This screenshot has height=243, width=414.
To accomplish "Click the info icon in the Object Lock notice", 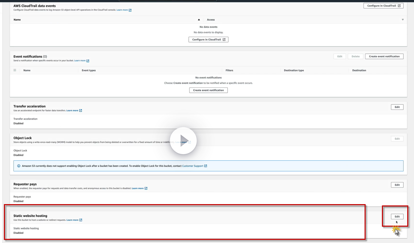I will click(x=19, y=166).
